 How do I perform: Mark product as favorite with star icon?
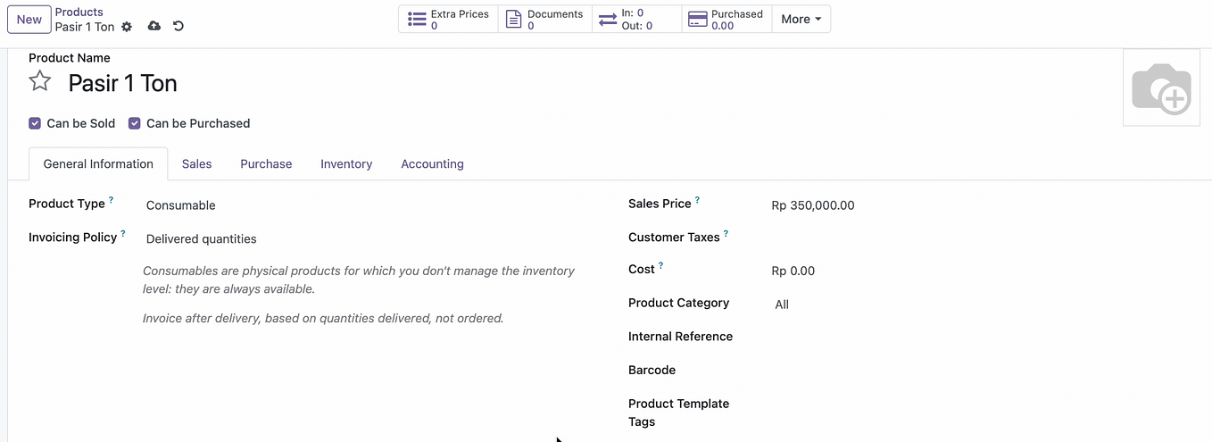40,82
